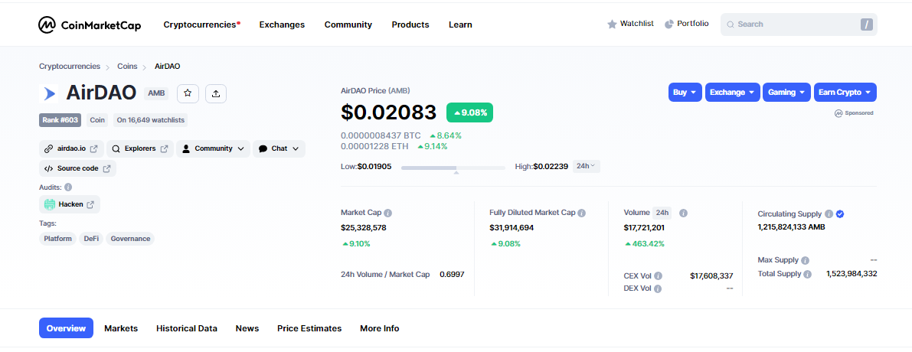The width and height of the screenshot is (912, 352).
Task: Click the Market Cap info icon
Action: pyautogui.click(x=388, y=213)
